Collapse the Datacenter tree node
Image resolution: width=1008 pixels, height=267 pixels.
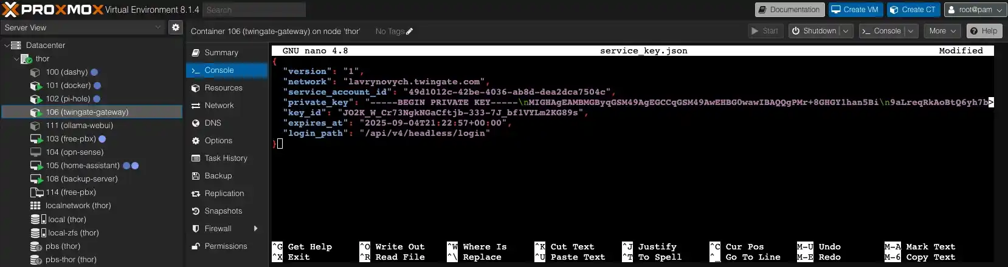coord(7,46)
